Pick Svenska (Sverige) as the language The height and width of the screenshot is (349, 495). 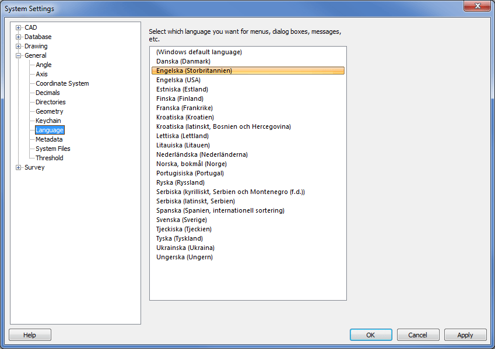[181, 220]
